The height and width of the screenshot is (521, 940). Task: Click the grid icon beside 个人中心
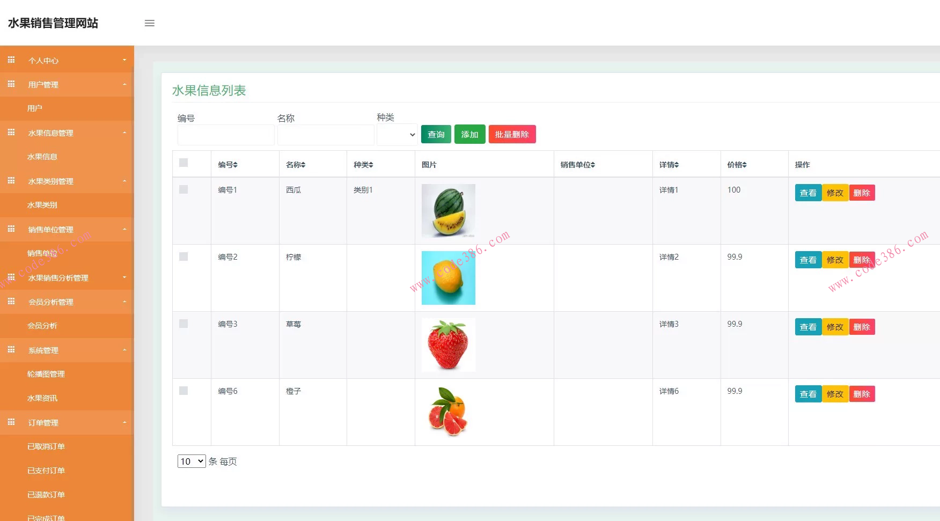point(11,60)
